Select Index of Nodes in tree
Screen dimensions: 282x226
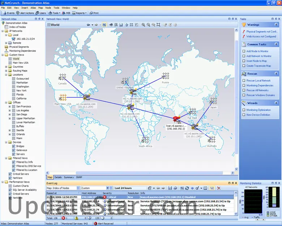(x=17, y=27)
